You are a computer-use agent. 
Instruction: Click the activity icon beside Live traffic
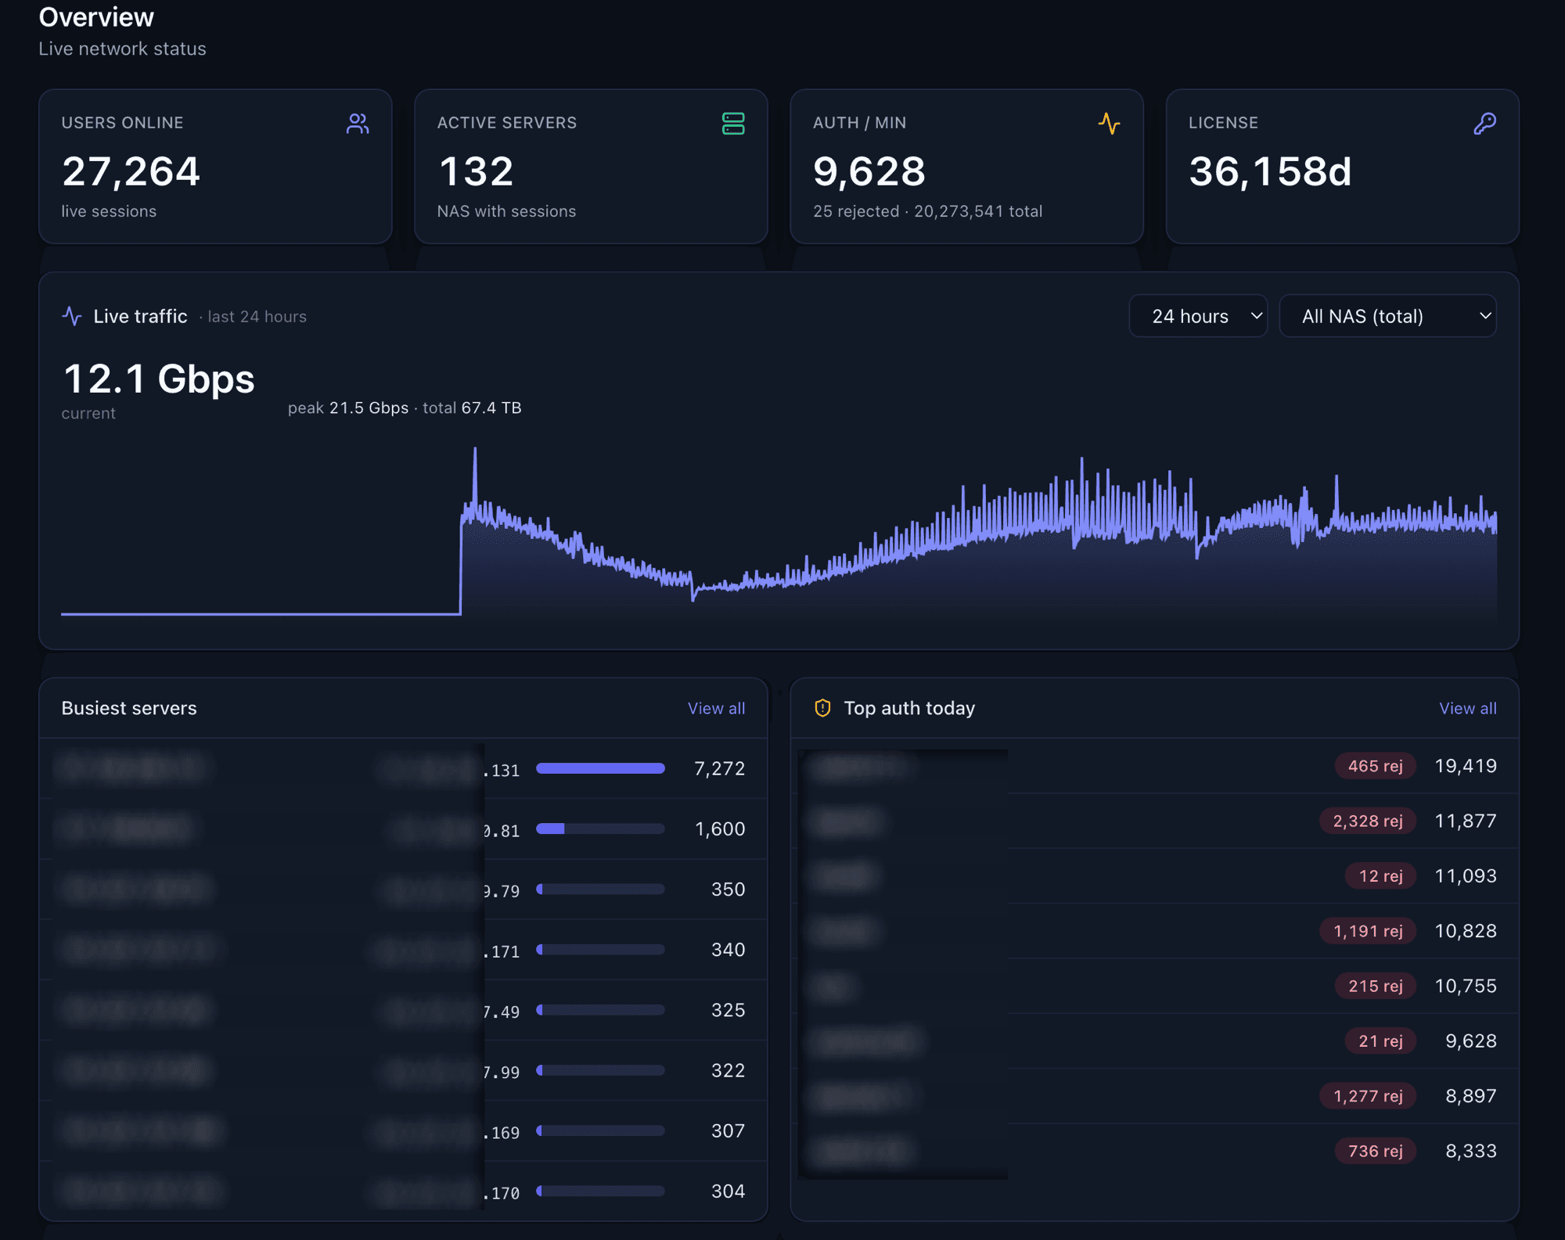point(72,316)
